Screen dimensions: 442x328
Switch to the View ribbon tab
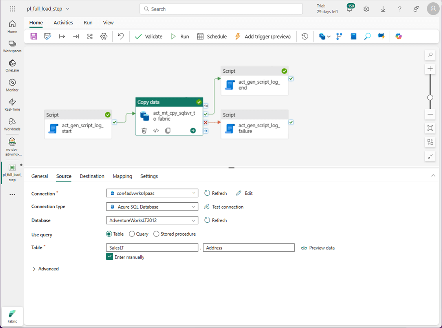(x=108, y=22)
